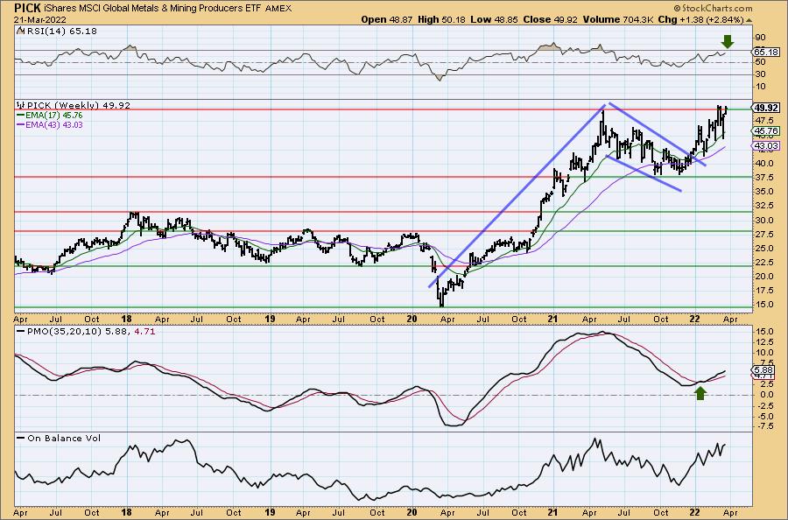Image resolution: width=788 pixels, height=520 pixels.
Task: Click the up triangle beside Chg percentage
Action: 749,20
